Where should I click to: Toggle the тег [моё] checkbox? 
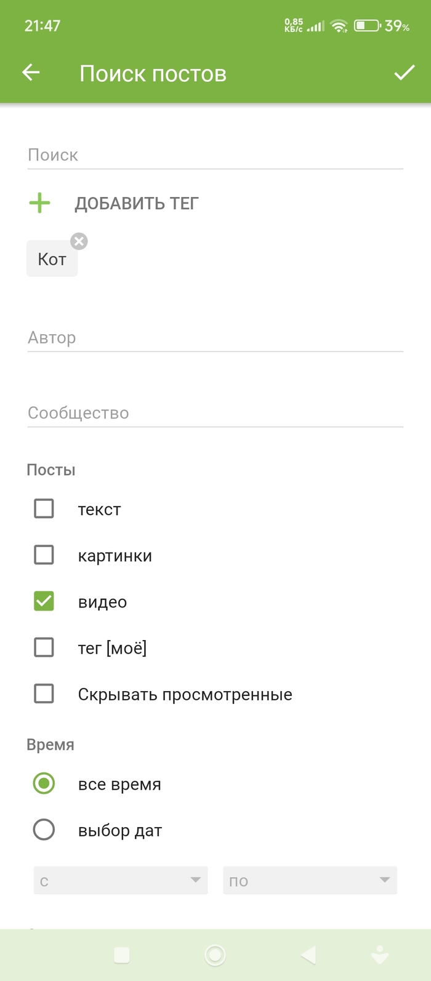tap(44, 647)
